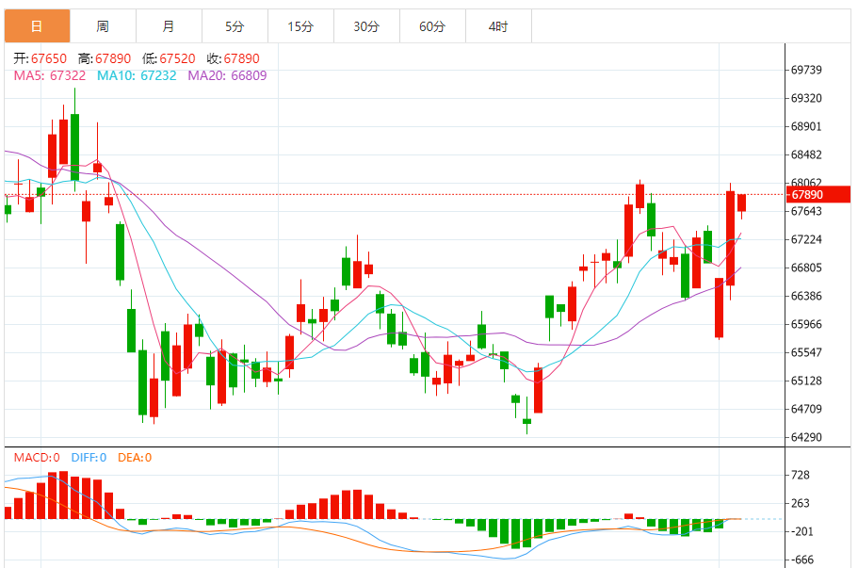Open the 4时 interval tab
This screenshot has width=858, height=568.
click(x=498, y=25)
